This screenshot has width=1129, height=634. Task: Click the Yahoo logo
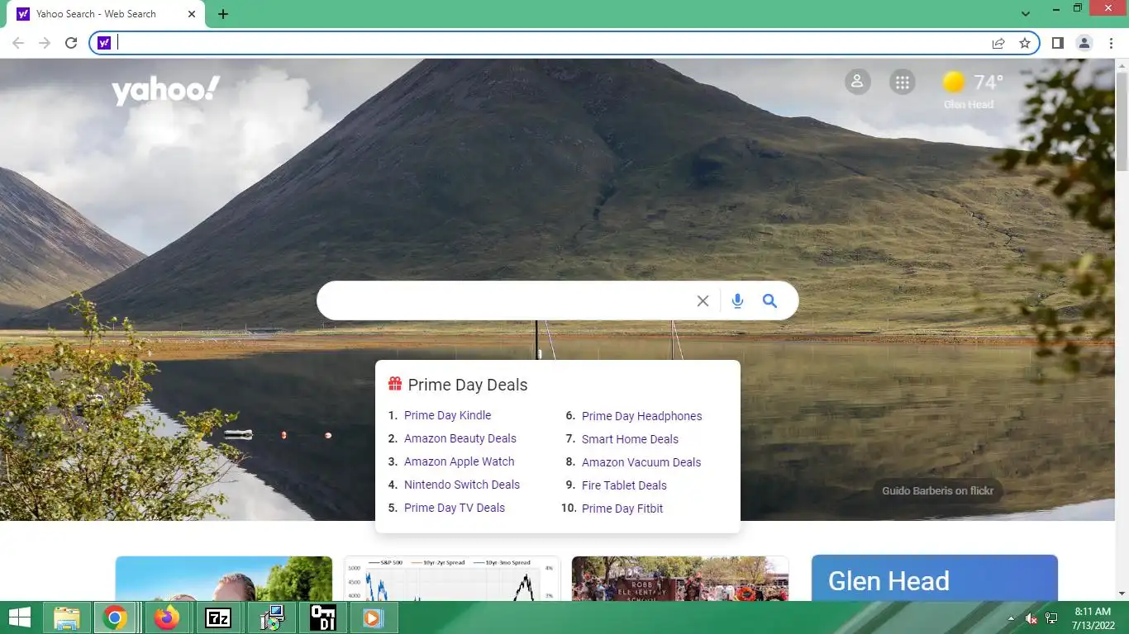coord(166,90)
